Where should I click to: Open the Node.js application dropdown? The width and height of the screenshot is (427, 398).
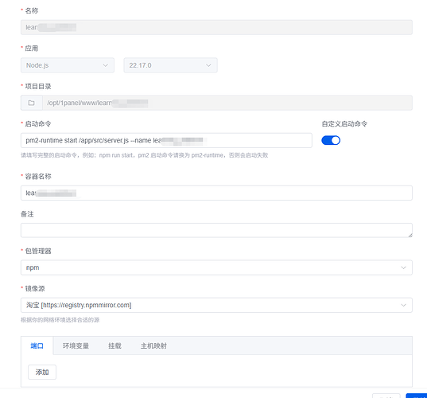point(68,65)
